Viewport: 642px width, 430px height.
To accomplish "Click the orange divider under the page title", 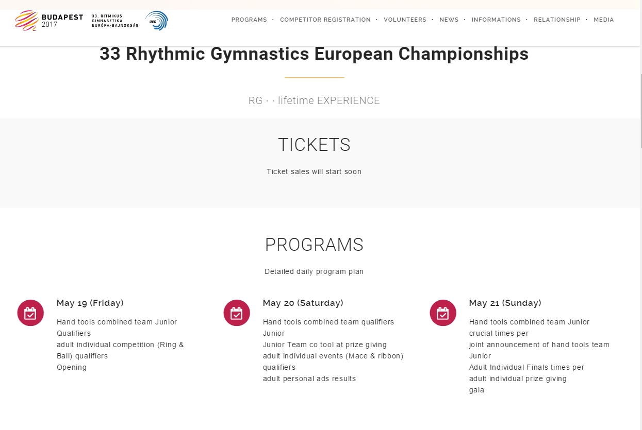I will tap(314, 78).
